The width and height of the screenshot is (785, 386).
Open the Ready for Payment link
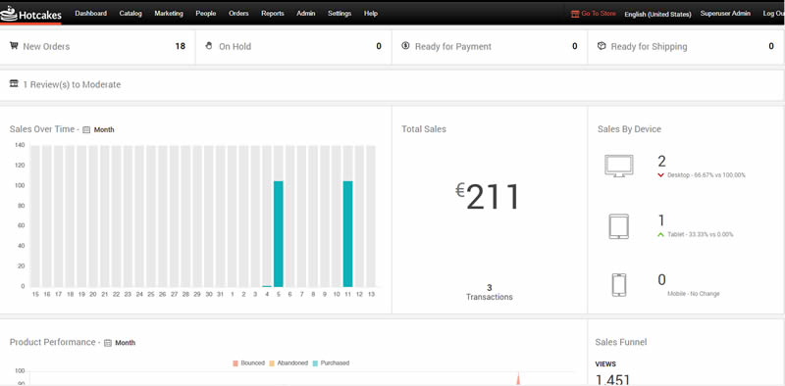click(x=453, y=46)
